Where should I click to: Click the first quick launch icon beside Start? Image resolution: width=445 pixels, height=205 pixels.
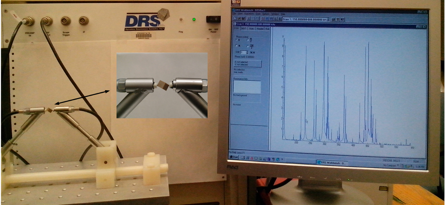coord(243,158)
